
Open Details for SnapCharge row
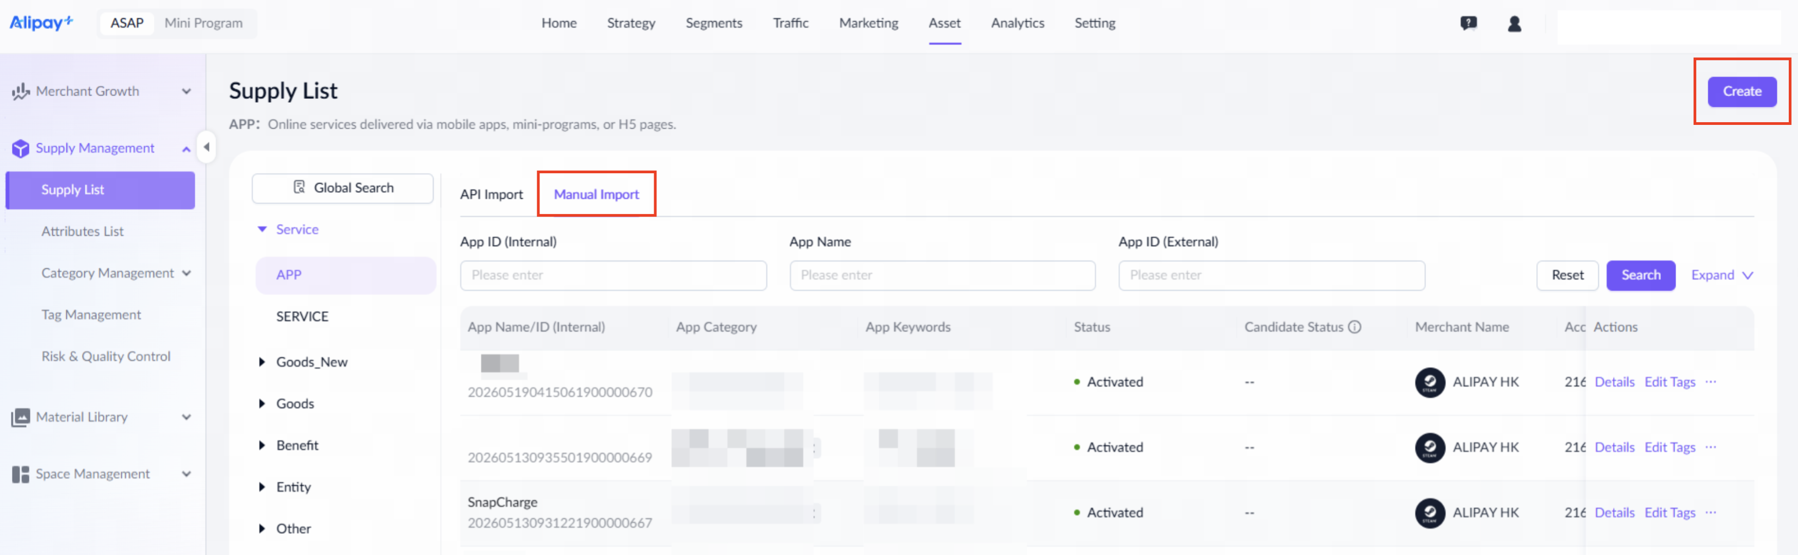point(1614,513)
